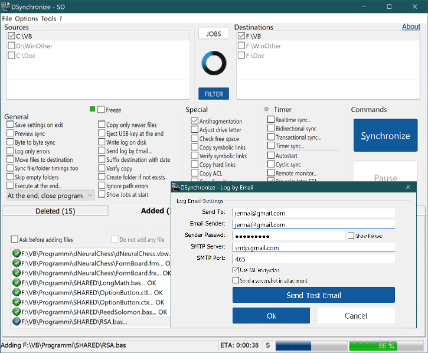Screen dimensions: 428x353
Task: Switch to the Added tab
Action: click(156, 211)
